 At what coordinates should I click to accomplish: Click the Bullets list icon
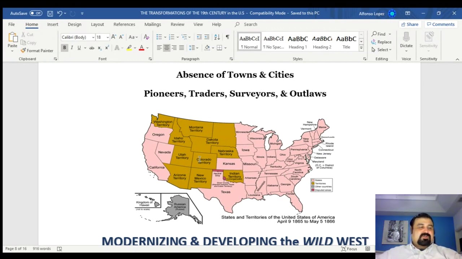coord(159,37)
